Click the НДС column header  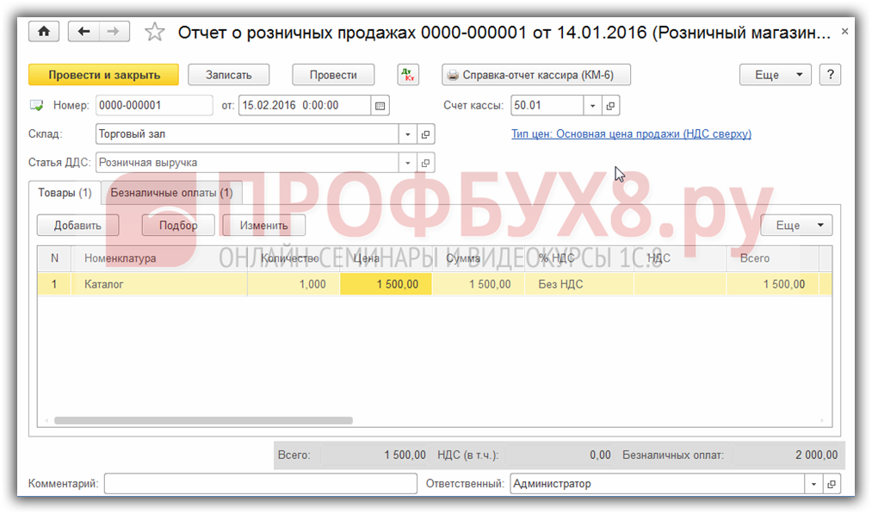pos(680,258)
